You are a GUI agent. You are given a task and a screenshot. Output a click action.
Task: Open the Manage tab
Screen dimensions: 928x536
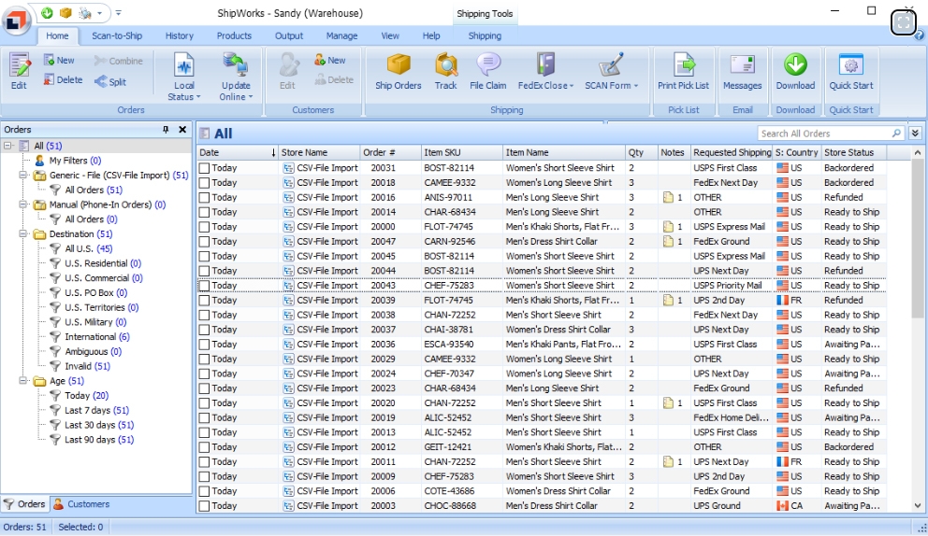coord(341,36)
